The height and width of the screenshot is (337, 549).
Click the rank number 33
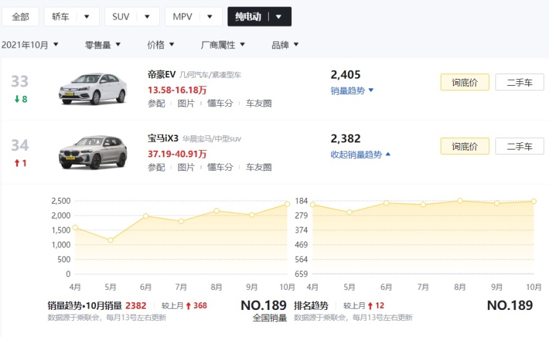[19, 82]
